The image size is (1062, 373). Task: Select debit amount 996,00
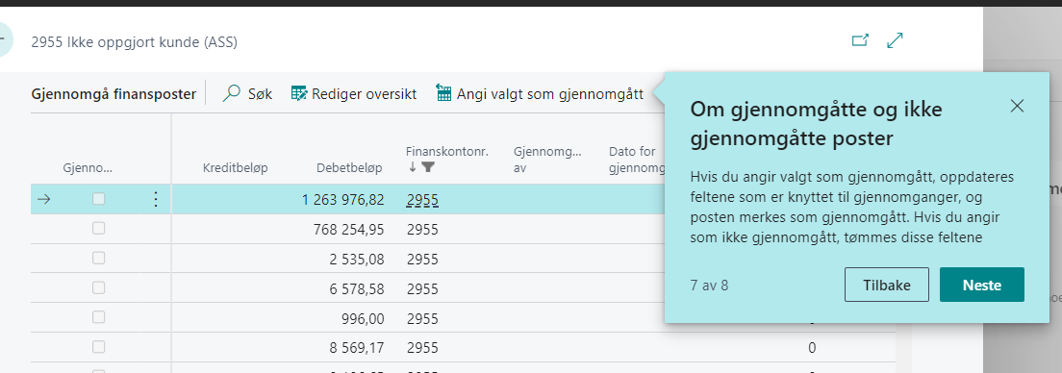click(x=363, y=319)
